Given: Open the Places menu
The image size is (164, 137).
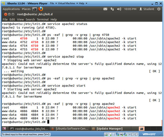Looking at the screenshot, I should point(26,9).
